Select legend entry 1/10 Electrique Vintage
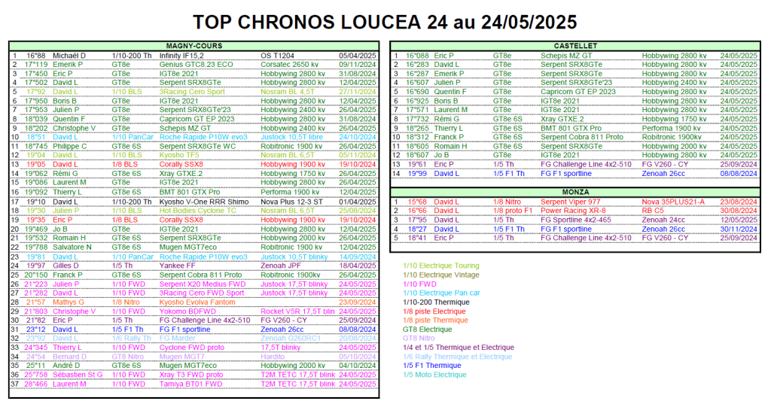 click(441, 275)
